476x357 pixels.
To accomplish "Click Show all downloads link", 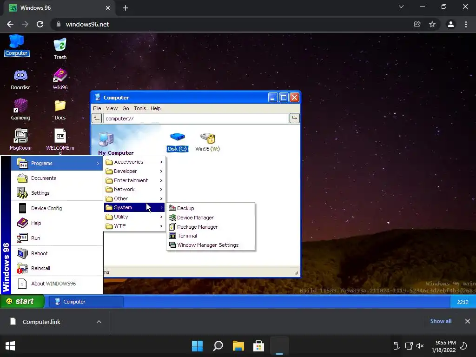I will pyautogui.click(x=441, y=321).
